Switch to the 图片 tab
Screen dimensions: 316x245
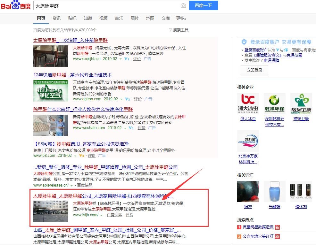[x=135, y=18]
